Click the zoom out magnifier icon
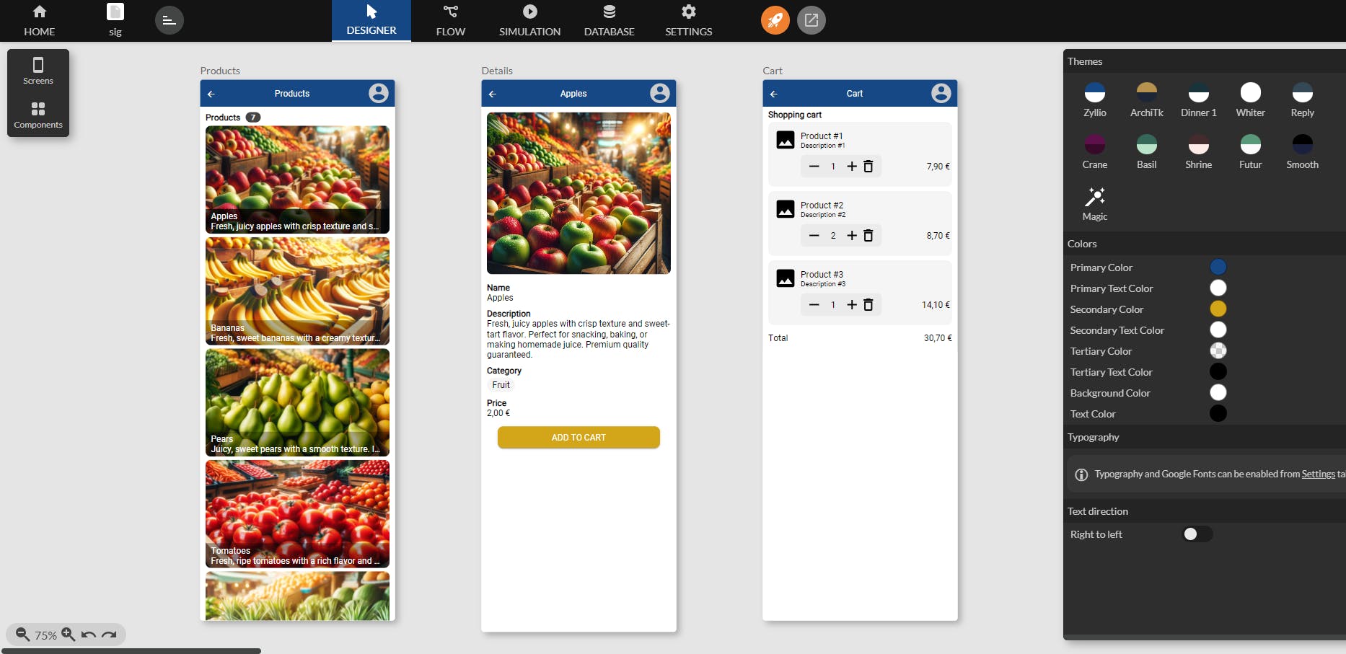The image size is (1346, 654). (x=22, y=635)
